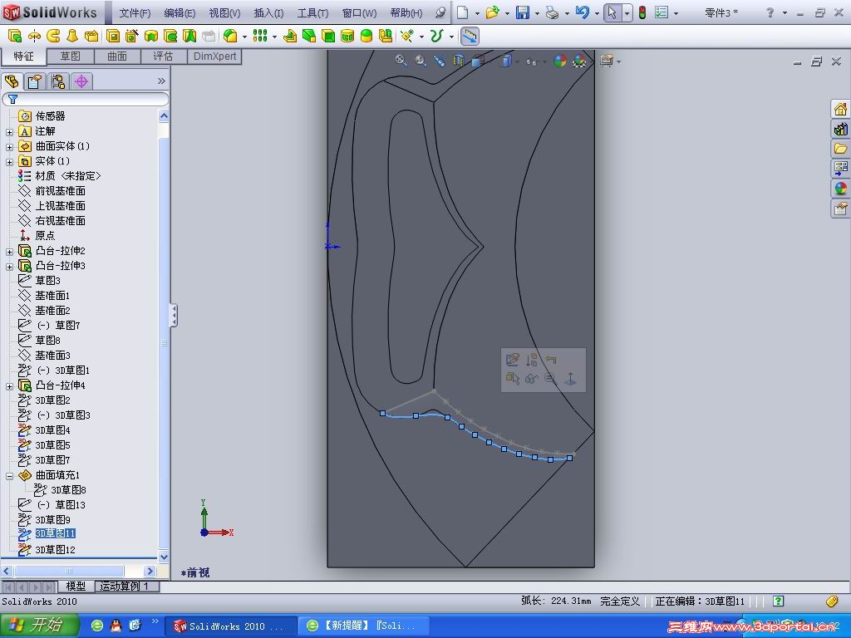Viewport: 851px width, 638px height.
Task: Open the Design Library icon in the task pane
Action: point(840,129)
